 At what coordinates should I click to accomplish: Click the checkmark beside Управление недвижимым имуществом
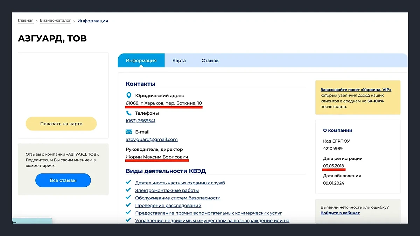point(129,221)
